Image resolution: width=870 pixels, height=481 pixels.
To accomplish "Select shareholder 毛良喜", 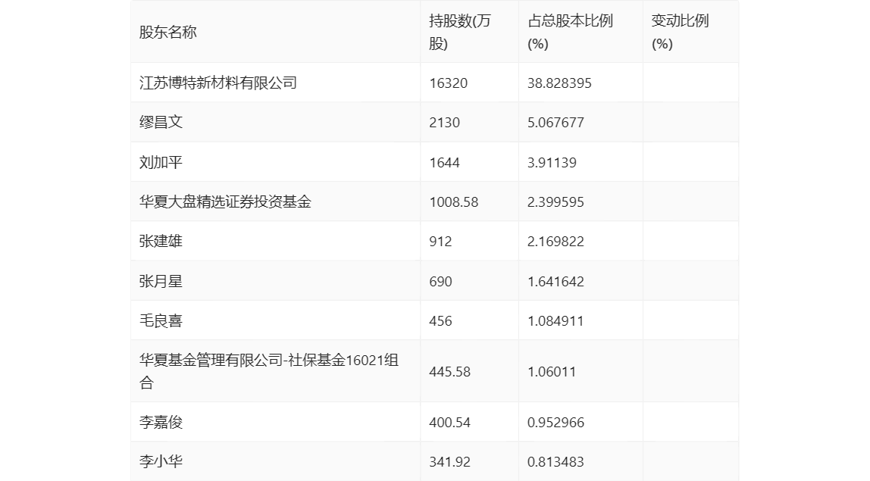I will tap(161, 320).
